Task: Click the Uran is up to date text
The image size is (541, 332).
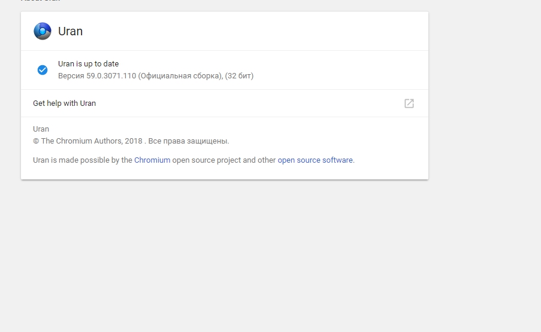Action: (88, 64)
